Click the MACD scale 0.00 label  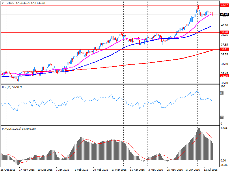coord(223,161)
